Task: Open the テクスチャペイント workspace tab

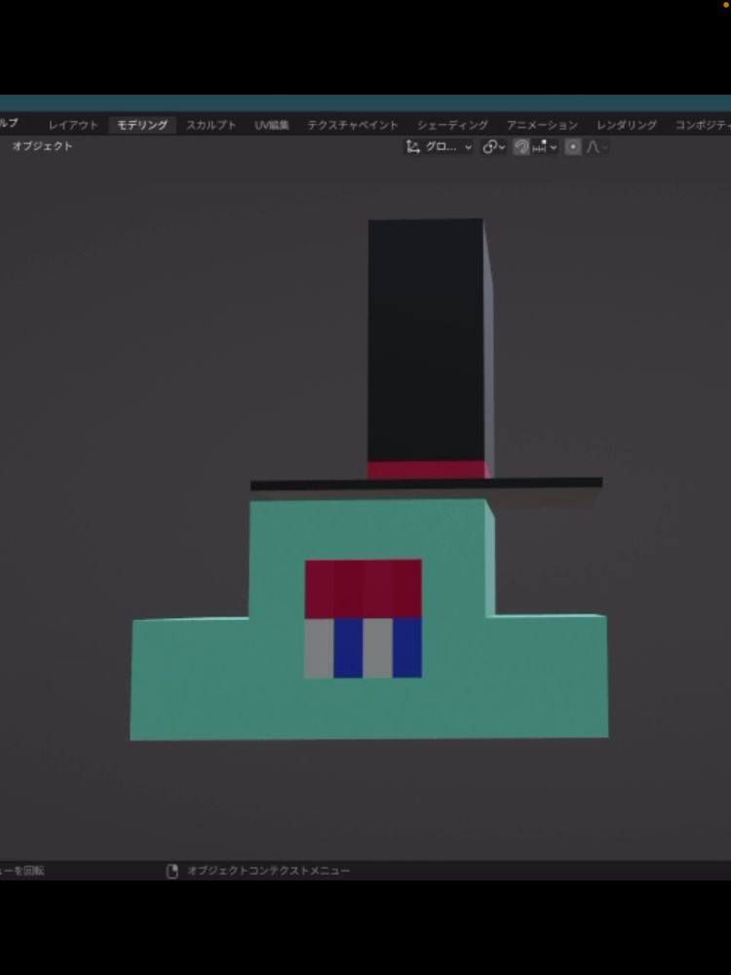Action: [353, 125]
